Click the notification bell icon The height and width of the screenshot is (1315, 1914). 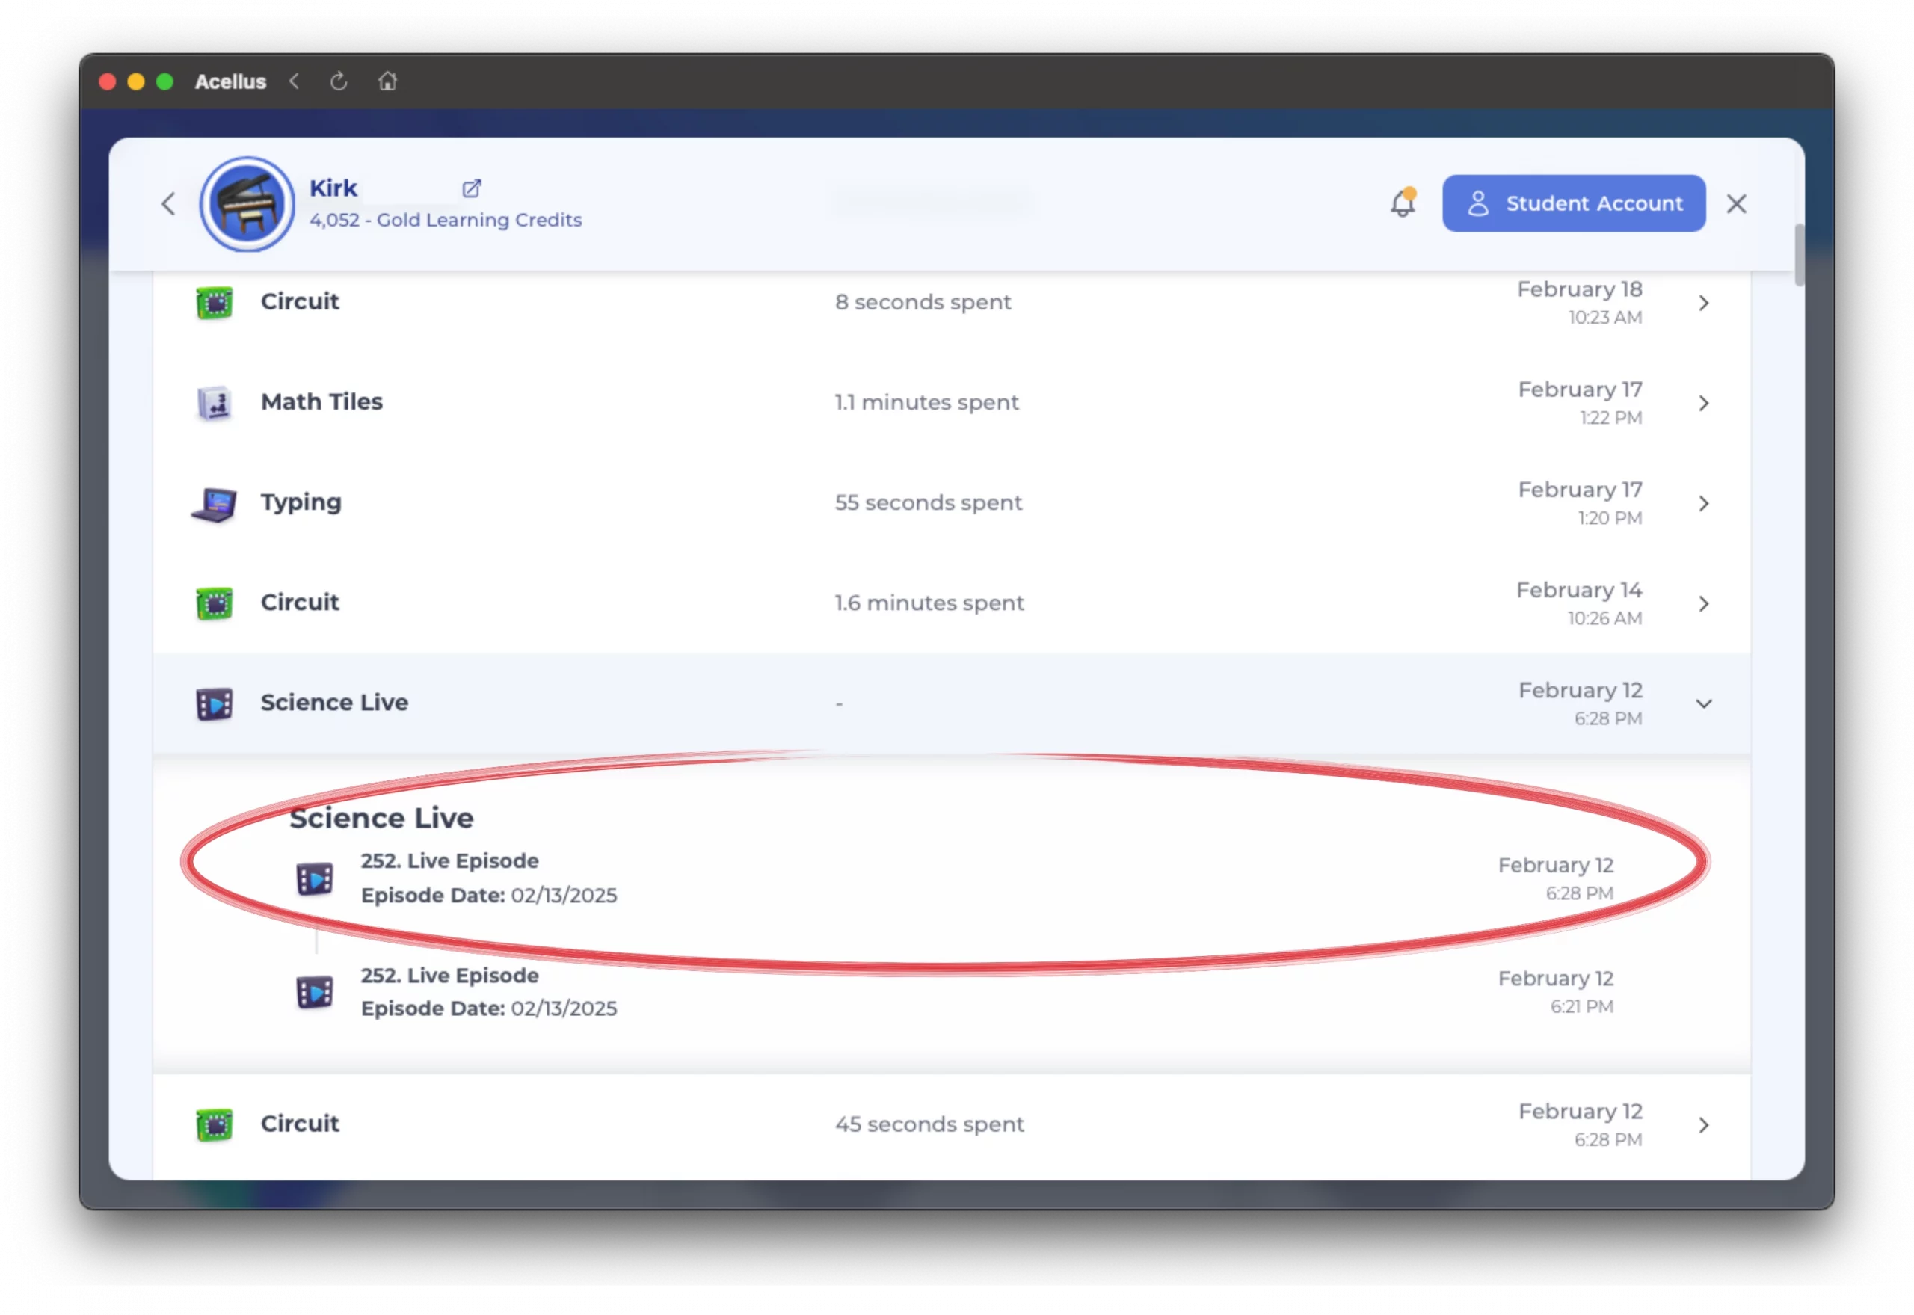tap(1403, 203)
